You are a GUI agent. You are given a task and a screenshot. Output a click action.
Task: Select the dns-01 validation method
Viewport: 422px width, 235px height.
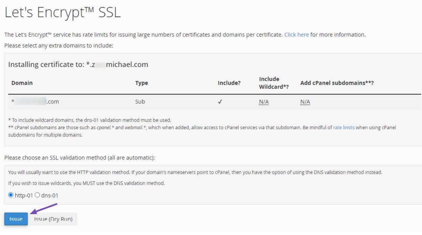37,195
